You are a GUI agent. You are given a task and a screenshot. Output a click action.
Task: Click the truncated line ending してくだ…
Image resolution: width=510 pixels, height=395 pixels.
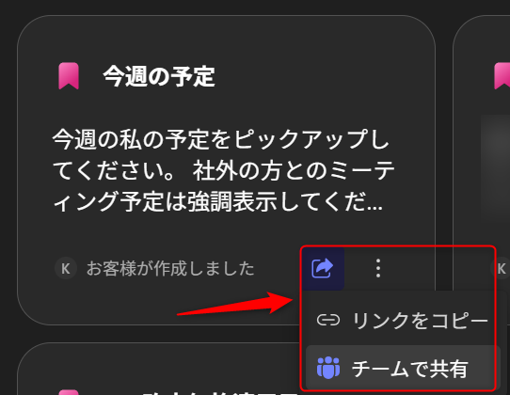(217, 201)
